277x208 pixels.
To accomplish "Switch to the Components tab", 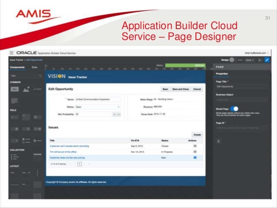I will click(17, 67).
